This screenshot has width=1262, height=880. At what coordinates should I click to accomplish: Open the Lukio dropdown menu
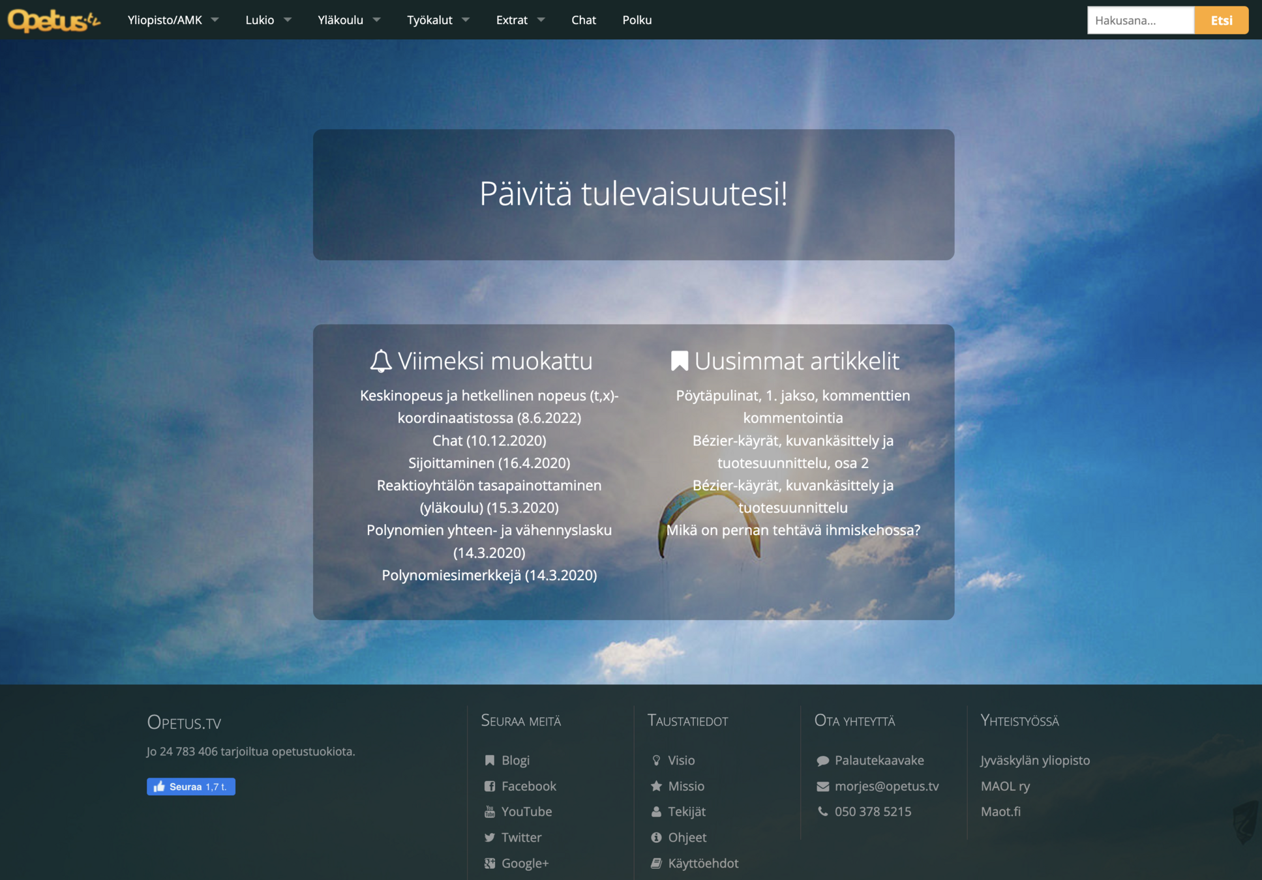click(x=267, y=20)
